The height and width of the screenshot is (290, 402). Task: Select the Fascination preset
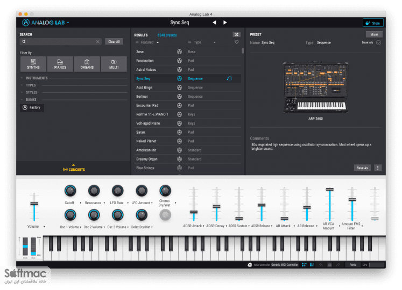coord(187,61)
